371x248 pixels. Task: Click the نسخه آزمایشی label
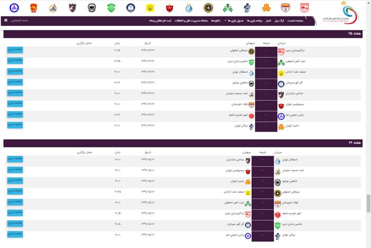pyautogui.click(x=20, y=20)
